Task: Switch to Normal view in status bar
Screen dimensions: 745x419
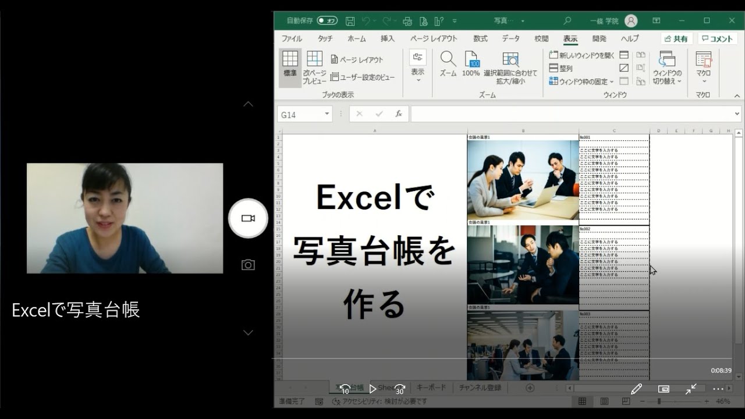Action: tap(582, 402)
